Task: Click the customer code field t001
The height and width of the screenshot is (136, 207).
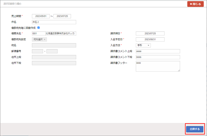Action: [x=39, y=33]
